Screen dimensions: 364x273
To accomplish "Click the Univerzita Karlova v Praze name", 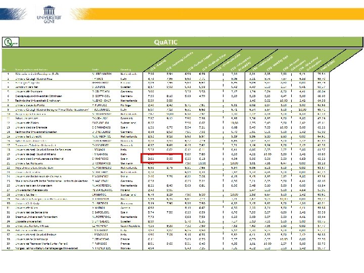I will 32,226.
